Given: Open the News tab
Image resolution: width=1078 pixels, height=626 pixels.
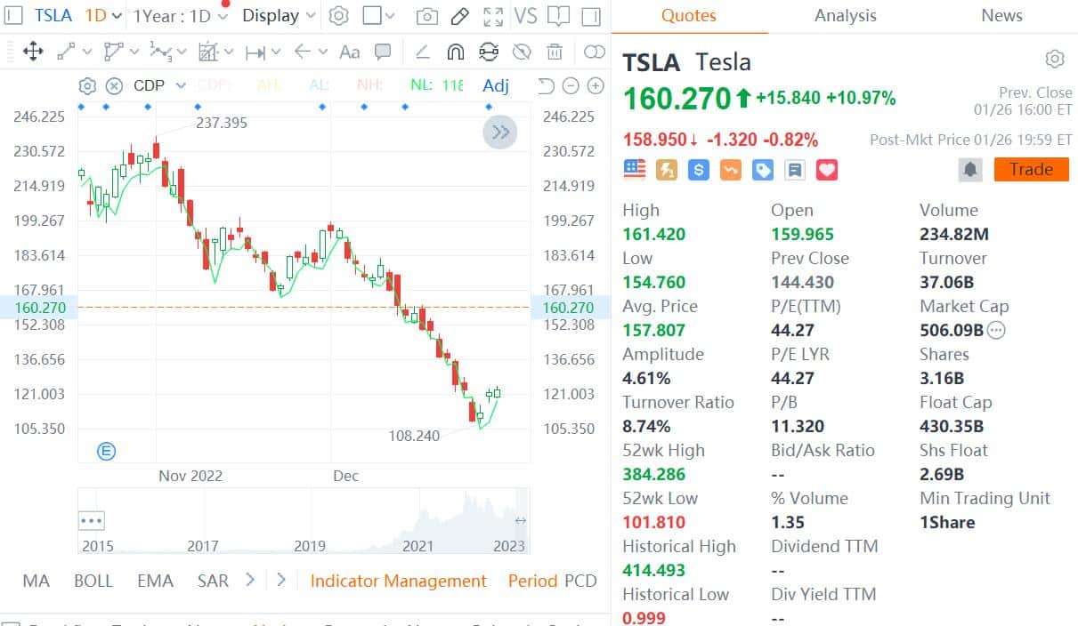Looking at the screenshot, I should (1001, 16).
